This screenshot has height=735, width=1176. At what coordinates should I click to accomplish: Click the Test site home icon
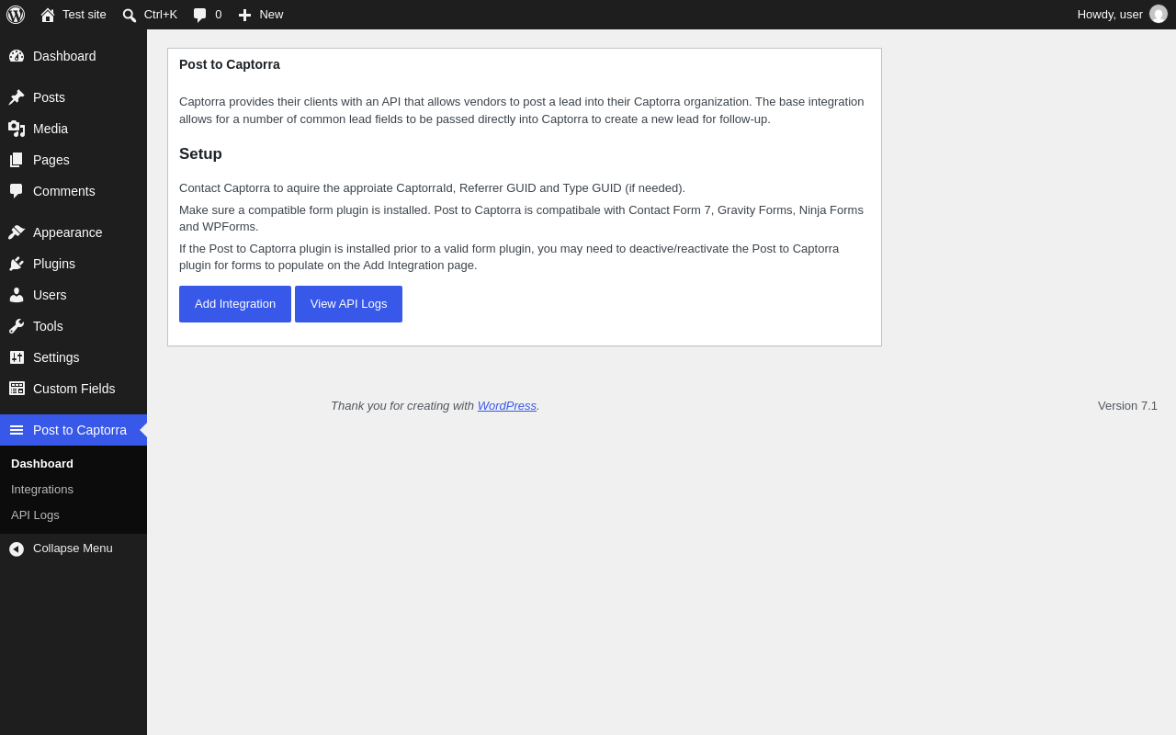pyautogui.click(x=48, y=15)
